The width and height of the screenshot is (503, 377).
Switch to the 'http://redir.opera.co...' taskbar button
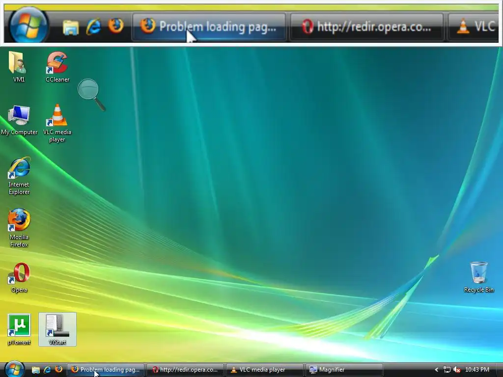point(185,370)
